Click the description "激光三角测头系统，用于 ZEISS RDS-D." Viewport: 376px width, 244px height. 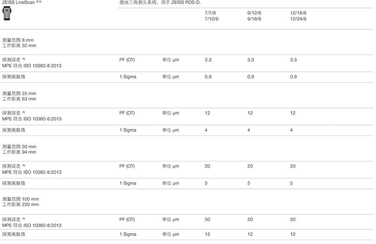click(160, 3)
